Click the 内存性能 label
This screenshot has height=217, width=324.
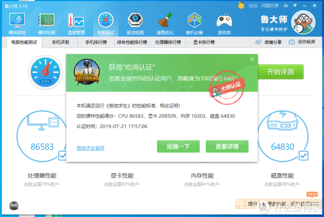(x=202, y=176)
